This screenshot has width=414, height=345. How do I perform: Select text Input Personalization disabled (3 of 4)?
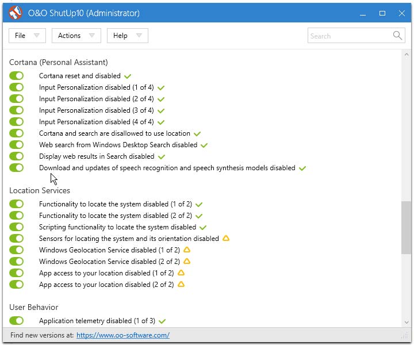pos(97,110)
